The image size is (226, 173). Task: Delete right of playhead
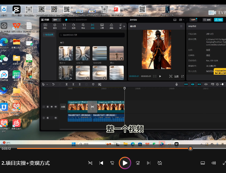[80, 84]
